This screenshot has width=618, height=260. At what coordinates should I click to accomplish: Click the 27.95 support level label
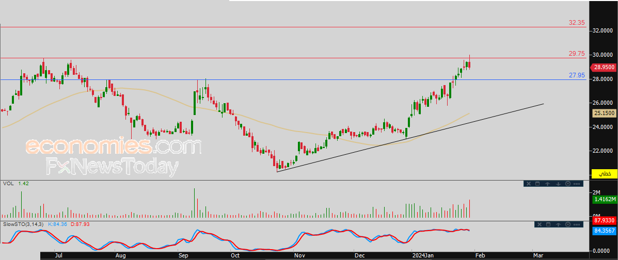(x=577, y=75)
